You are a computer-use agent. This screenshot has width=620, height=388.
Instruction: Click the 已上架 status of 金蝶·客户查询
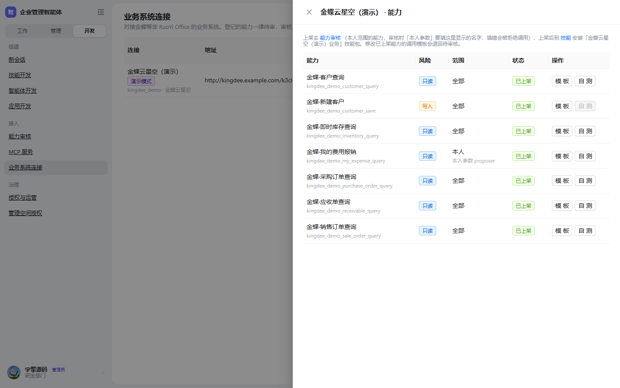coord(524,81)
